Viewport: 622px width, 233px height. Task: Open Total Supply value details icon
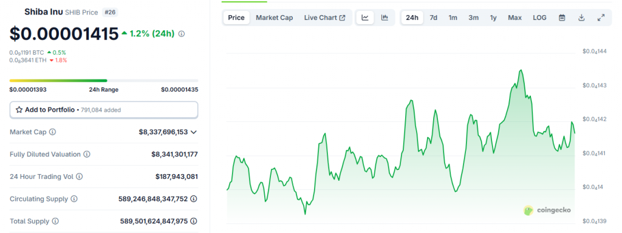194,221
